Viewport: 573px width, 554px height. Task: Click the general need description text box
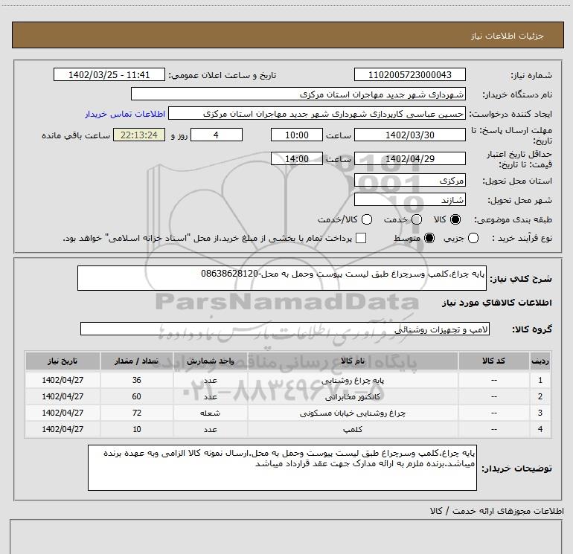click(x=282, y=278)
